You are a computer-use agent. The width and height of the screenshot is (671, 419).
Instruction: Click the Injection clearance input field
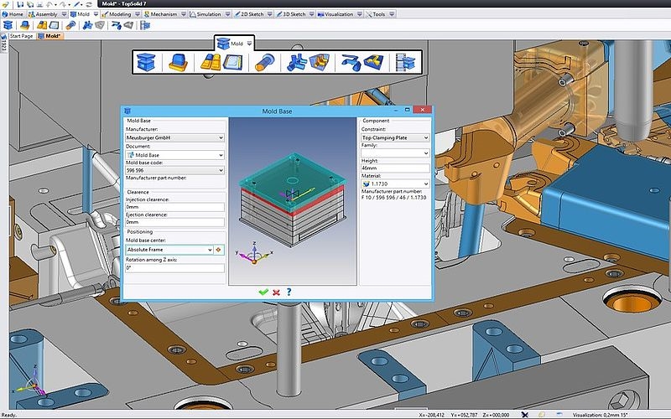pyautogui.click(x=174, y=207)
